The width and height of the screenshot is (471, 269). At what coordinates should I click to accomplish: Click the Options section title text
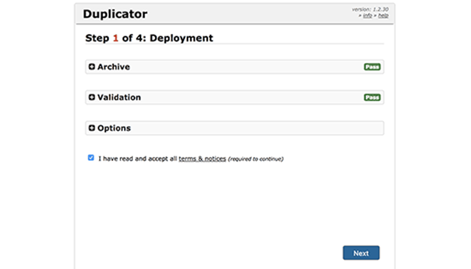point(114,128)
